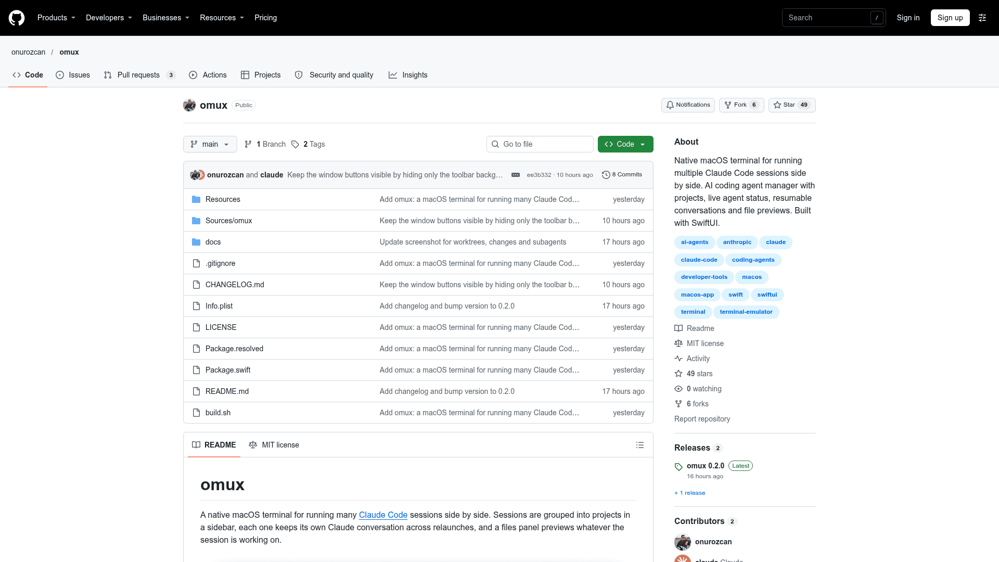Click the onurozcan contributor avatar
The height and width of the screenshot is (562, 999).
point(683,542)
